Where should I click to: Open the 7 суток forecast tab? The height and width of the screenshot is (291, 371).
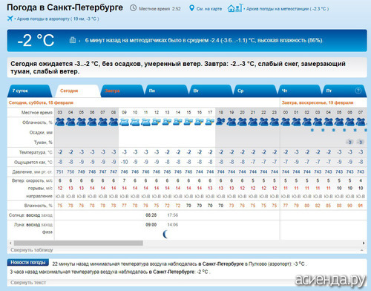30,91
